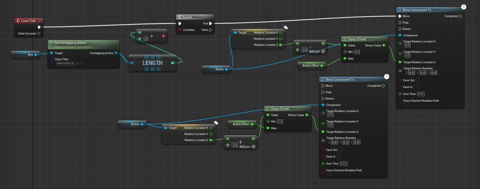Select the Button variable node beside LENGTH

tap(217, 69)
